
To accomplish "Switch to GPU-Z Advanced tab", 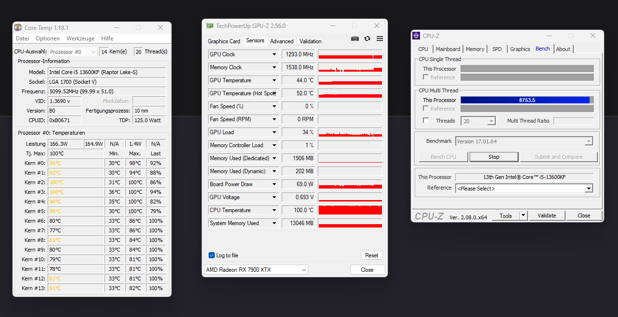I will [x=282, y=41].
